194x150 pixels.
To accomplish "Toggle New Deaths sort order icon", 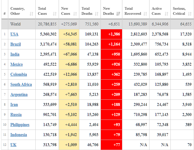I will (x=118, y=14).
